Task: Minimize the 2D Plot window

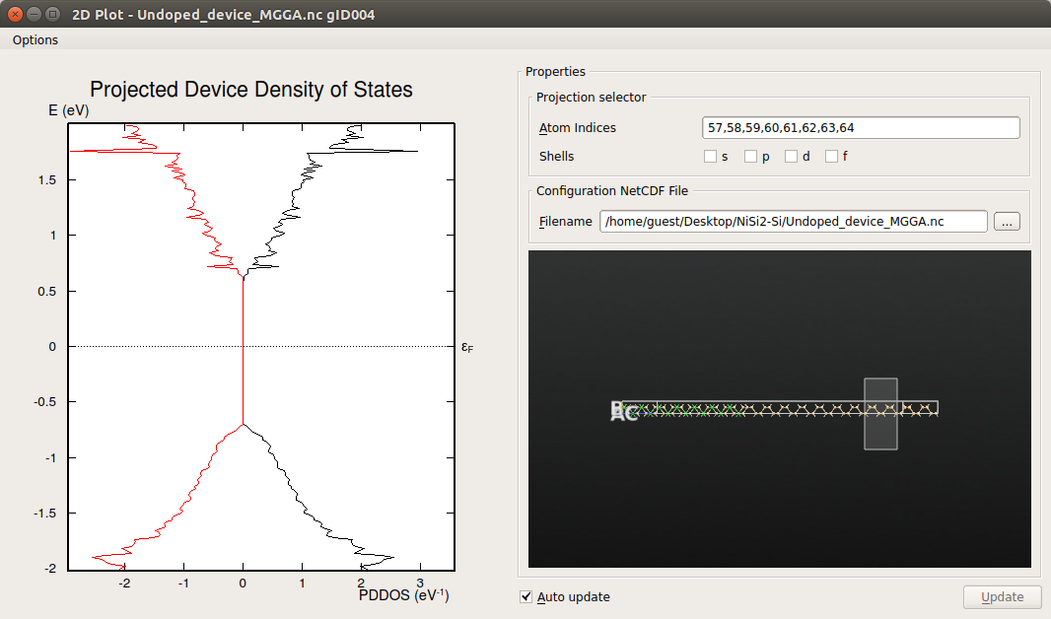Action: (35, 14)
